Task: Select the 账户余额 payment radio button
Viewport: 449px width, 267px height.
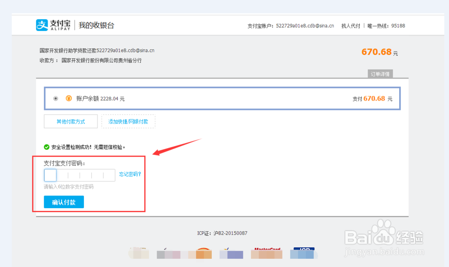Action: 56,98
